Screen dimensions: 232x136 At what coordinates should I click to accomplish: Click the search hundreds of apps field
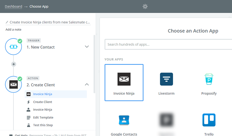pos(168,44)
